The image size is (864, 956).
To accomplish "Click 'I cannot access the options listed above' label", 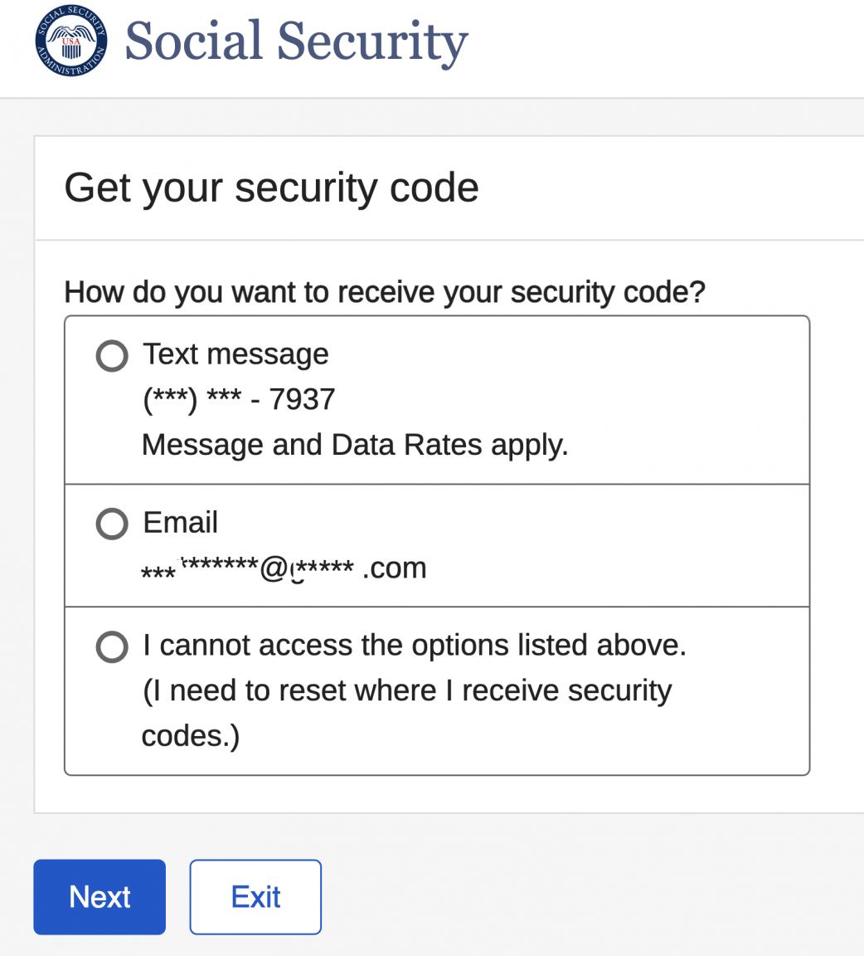I will (x=415, y=645).
